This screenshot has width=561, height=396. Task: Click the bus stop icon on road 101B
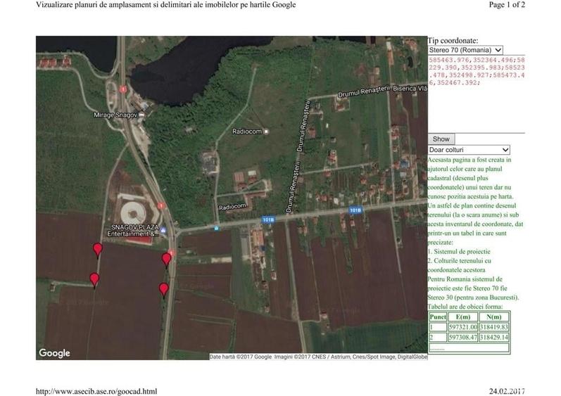tap(216, 228)
